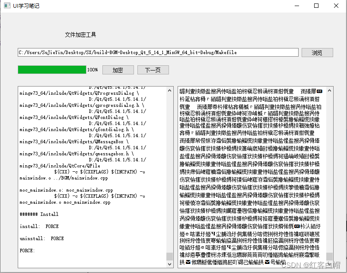The height and width of the screenshot is (273, 347).
Task: Click the 'QtWidgets/qprogressdialog.h \' line
Action: [82, 105]
